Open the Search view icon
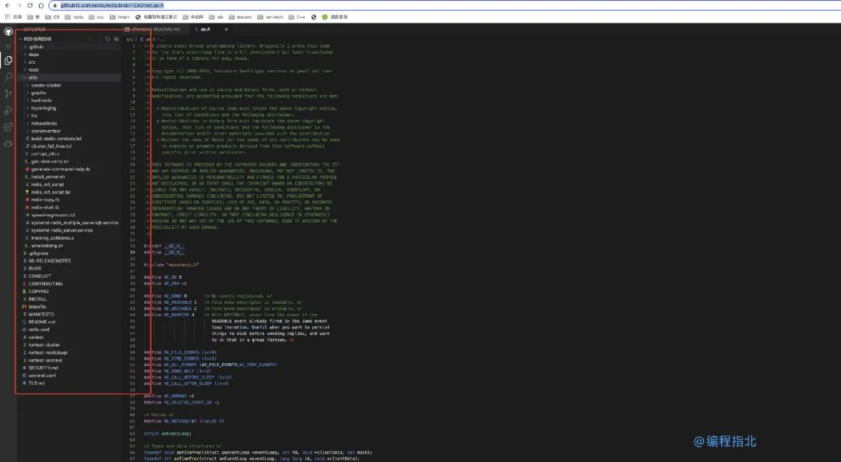Screen dimensions: 841x462 [x=8, y=77]
